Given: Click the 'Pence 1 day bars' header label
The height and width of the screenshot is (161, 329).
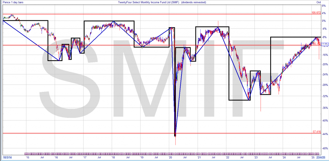Looking at the screenshot, I should point(13,2).
